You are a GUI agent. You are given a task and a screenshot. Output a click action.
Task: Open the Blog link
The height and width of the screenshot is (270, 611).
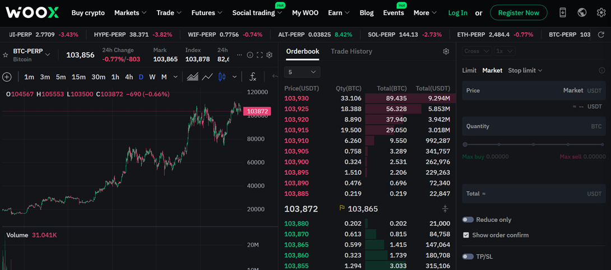pyautogui.click(x=366, y=12)
